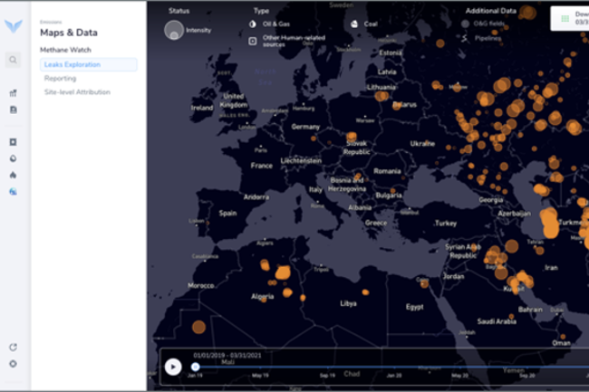The width and height of the screenshot is (589, 392).
Task: Open the settings gear icon in sidebar
Action: (x=14, y=364)
